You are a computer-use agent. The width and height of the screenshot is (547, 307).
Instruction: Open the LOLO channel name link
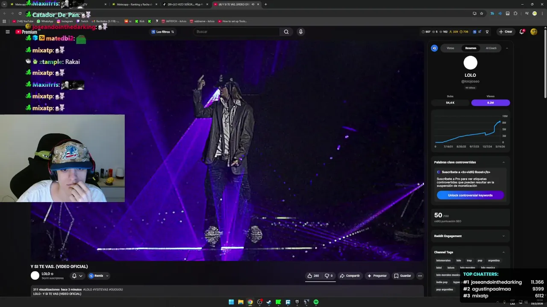(x=46, y=274)
